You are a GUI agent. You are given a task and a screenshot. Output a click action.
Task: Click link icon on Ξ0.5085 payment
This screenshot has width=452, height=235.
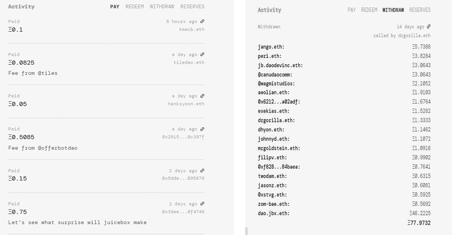(202, 129)
